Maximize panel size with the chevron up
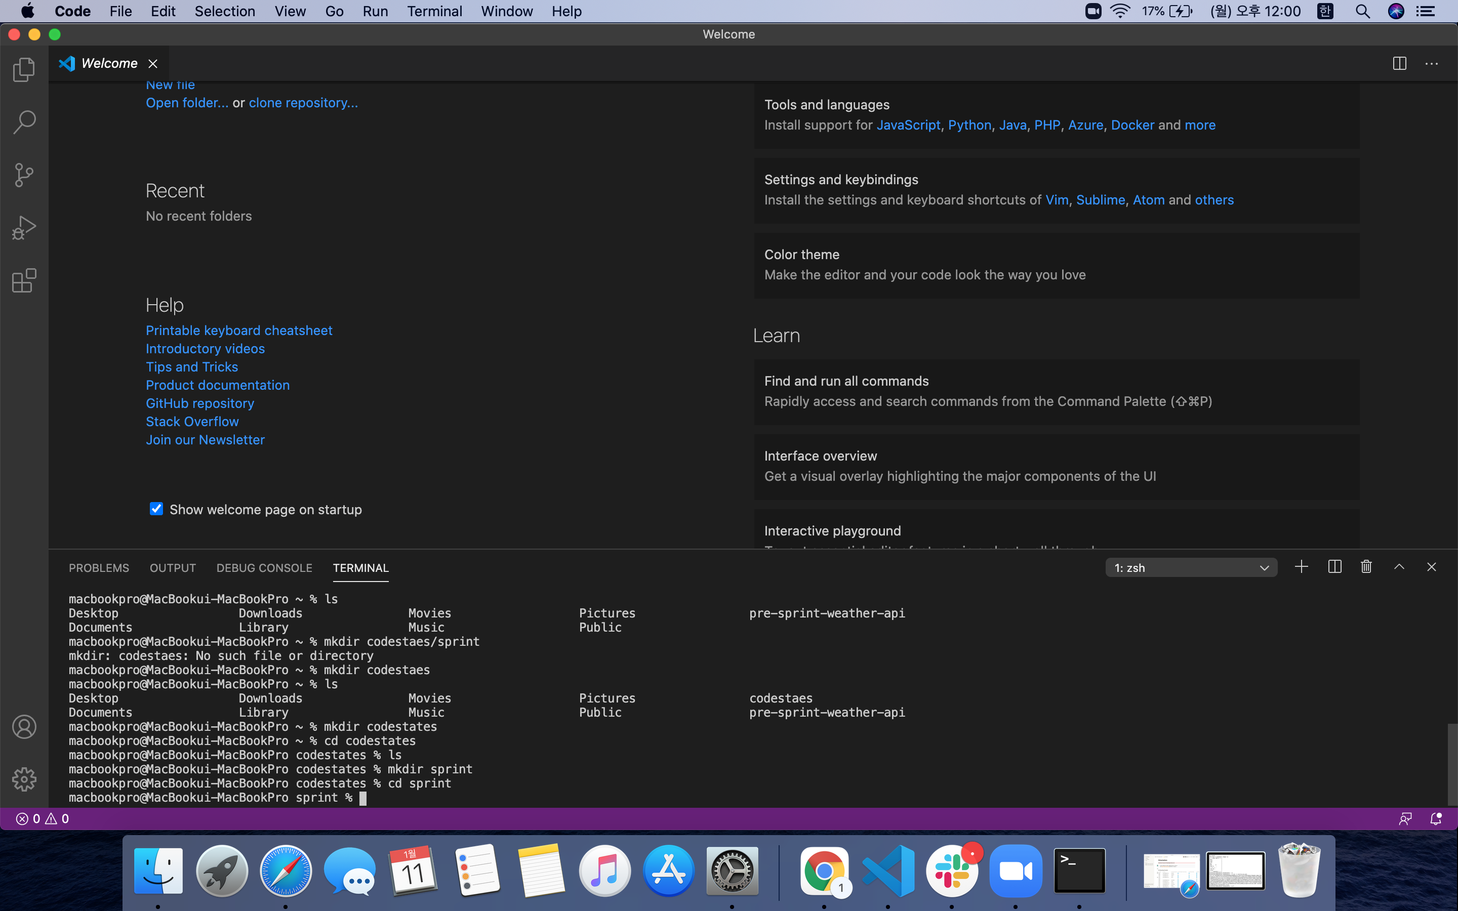This screenshot has width=1458, height=911. coord(1399,567)
